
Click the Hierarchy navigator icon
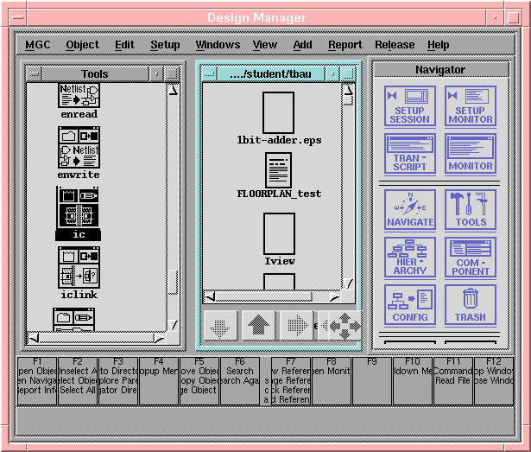(409, 257)
